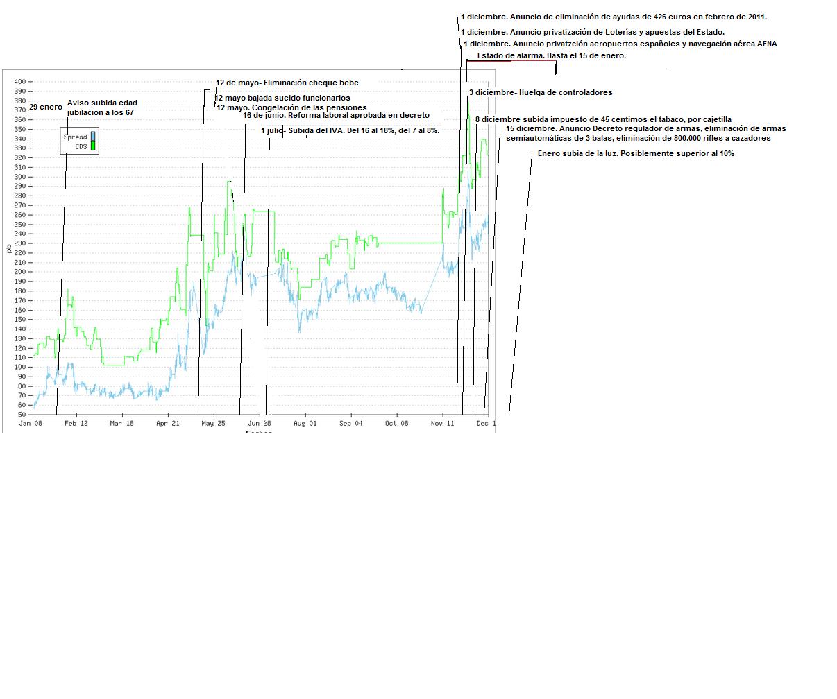
Task: Click the "Aug 01" x-axis date label
Action: (305, 423)
